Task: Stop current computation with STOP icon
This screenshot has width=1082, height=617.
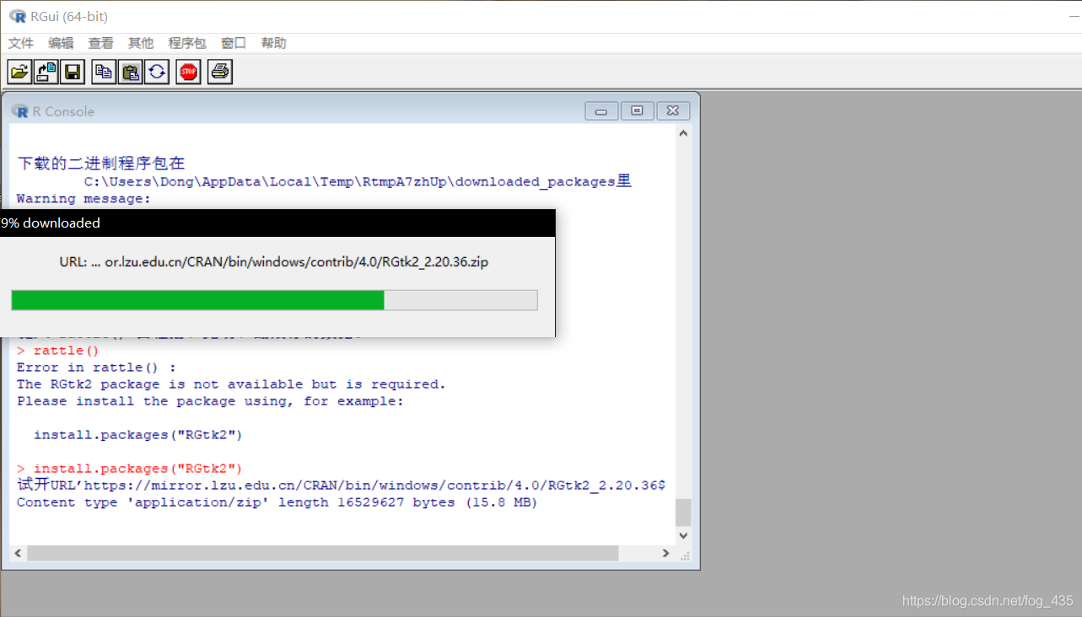Action: [188, 72]
